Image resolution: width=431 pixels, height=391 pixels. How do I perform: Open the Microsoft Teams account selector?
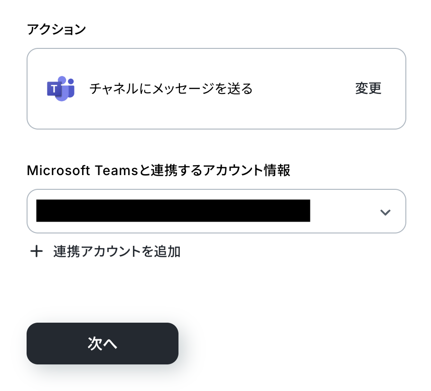pos(216,211)
